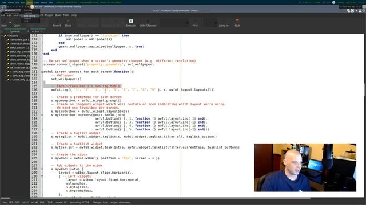
Task: Switch to the chat workspace in top bar
Action: (x=37, y=2)
